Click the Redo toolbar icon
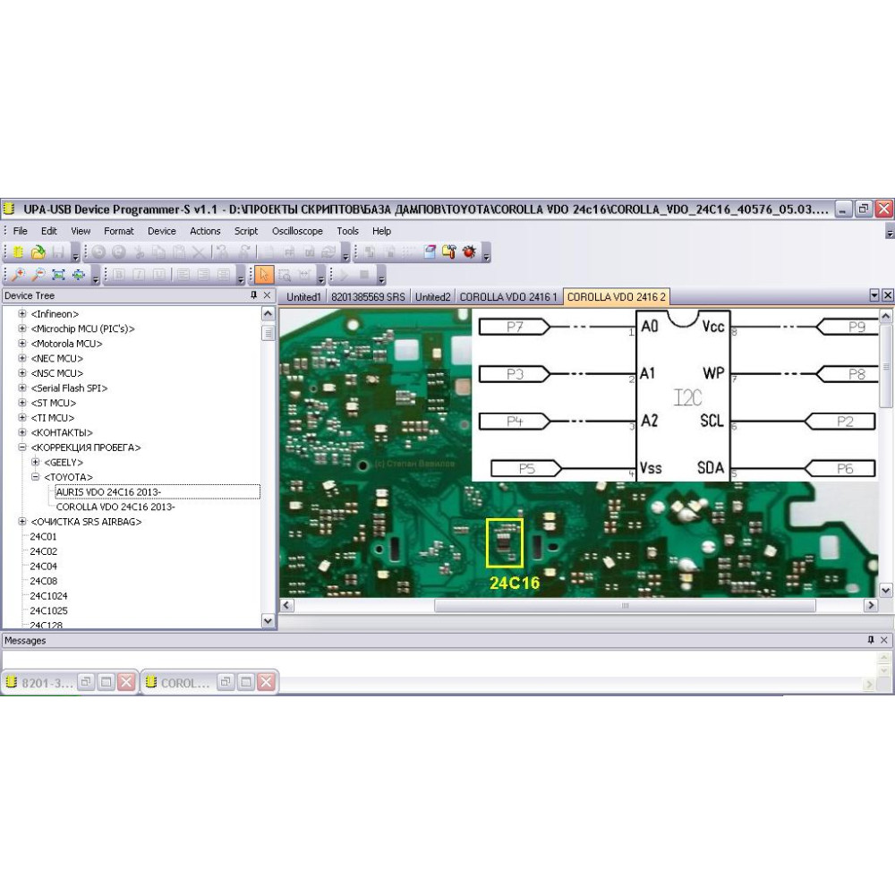 tap(119, 251)
